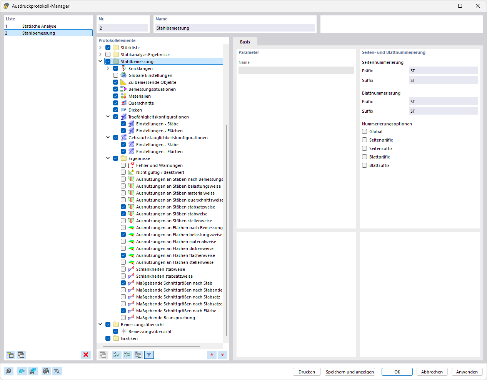Open the language translation icon

tap(57, 371)
